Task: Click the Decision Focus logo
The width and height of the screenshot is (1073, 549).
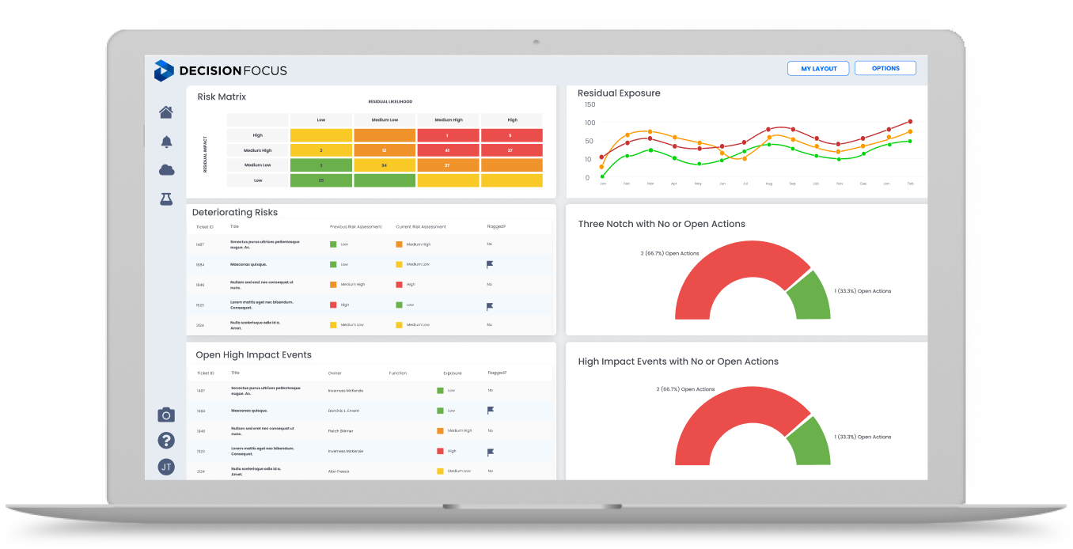Action: click(x=221, y=70)
